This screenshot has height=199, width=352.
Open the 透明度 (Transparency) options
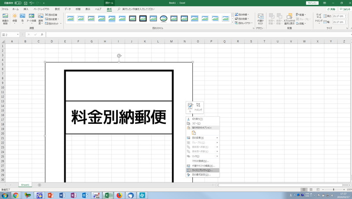(x=40, y=19)
